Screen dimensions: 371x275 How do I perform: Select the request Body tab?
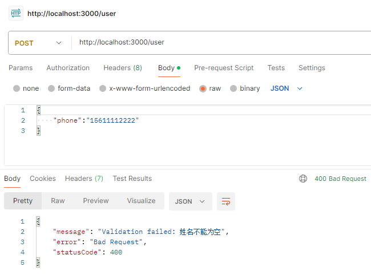click(x=169, y=68)
